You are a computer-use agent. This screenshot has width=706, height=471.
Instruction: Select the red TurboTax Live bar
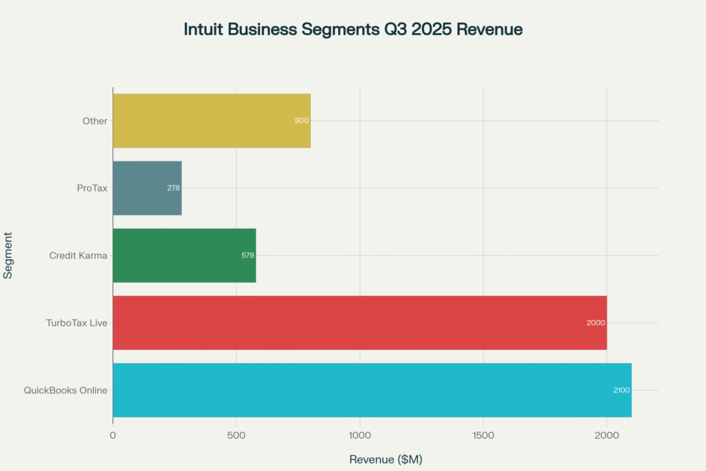click(x=360, y=323)
